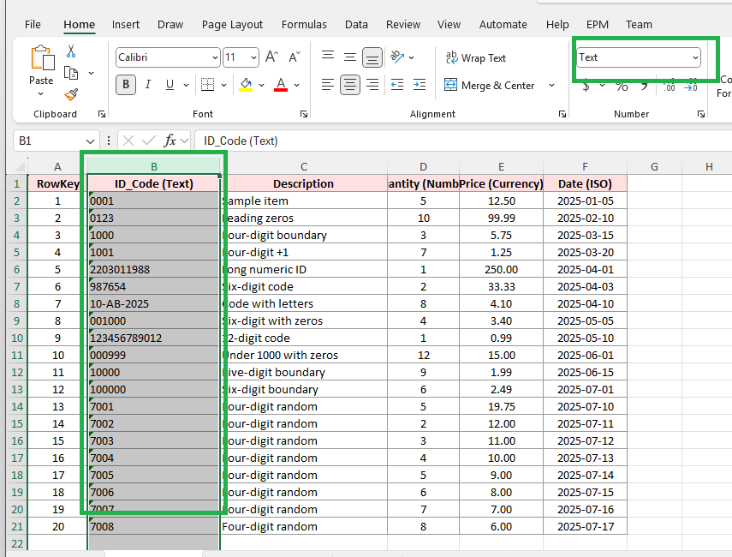Open the Number Format dropdown showing Text
This screenshot has width=732, height=557.
pyautogui.click(x=639, y=57)
